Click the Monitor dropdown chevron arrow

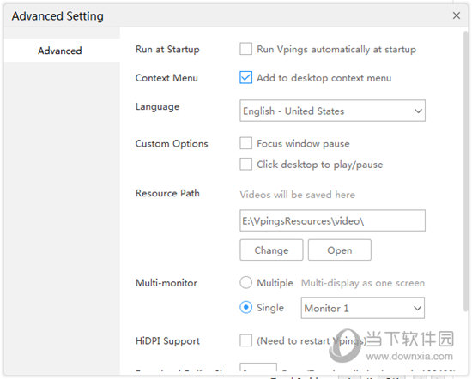tap(417, 308)
